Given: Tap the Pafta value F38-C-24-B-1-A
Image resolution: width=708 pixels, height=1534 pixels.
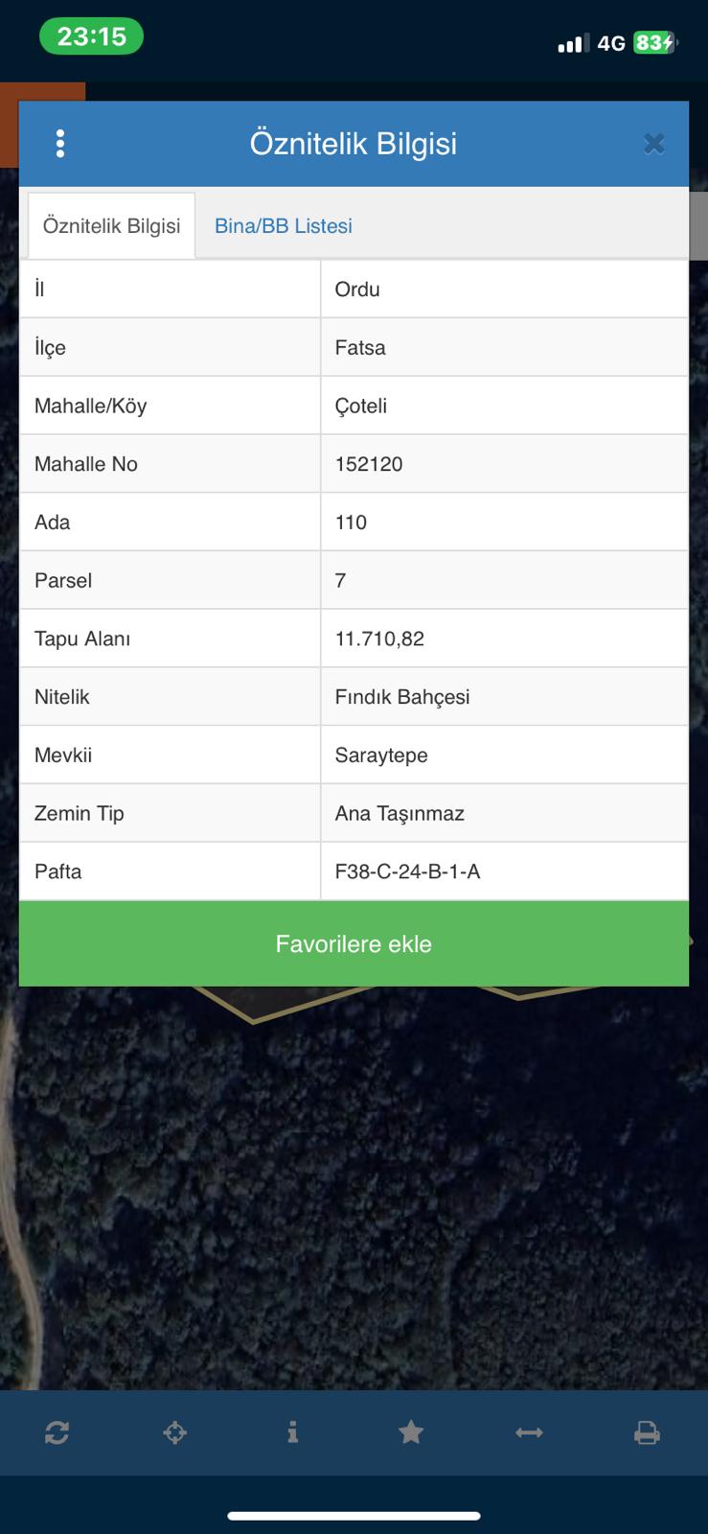Looking at the screenshot, I should coord(407,872).
